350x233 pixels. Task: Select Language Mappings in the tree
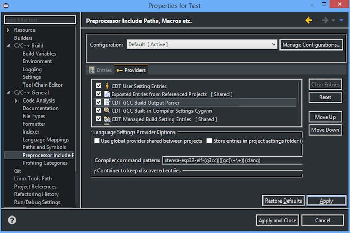(x=46, y=140)
